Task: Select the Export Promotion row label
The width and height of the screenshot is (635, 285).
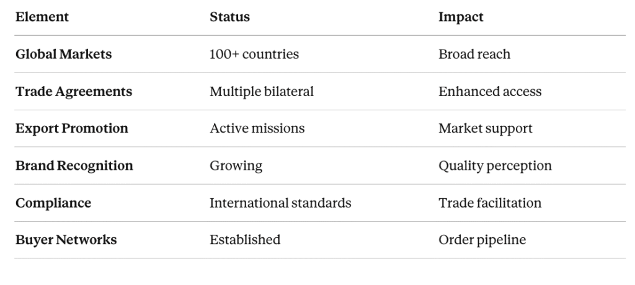Action: point(72,129)
